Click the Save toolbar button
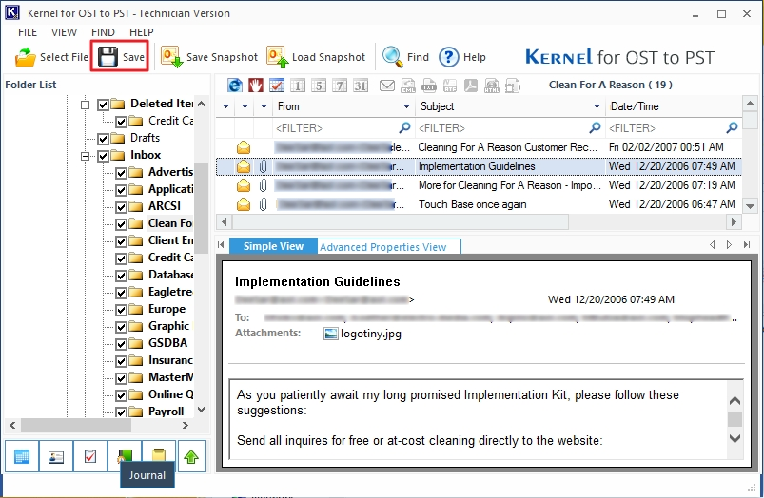This screenshot has width=764, height=498. coord(120,57)
